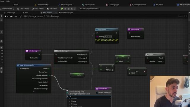Collapse Break S_DamageInfo node pins chevron
This screenshot has height=107, width=190.
click(x=34, y=92)
